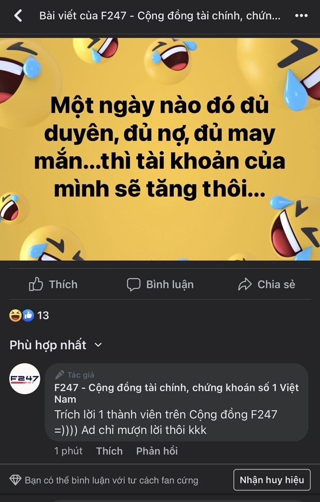Like the comment via Thích link
This screenshot has width=320, height=502.
click(109, 451)
